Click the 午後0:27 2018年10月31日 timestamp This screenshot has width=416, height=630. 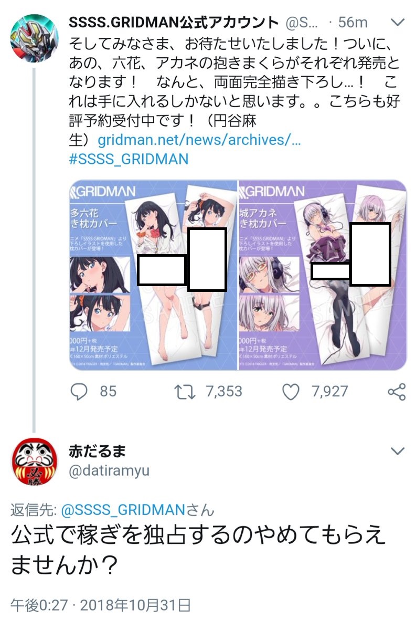100,605
